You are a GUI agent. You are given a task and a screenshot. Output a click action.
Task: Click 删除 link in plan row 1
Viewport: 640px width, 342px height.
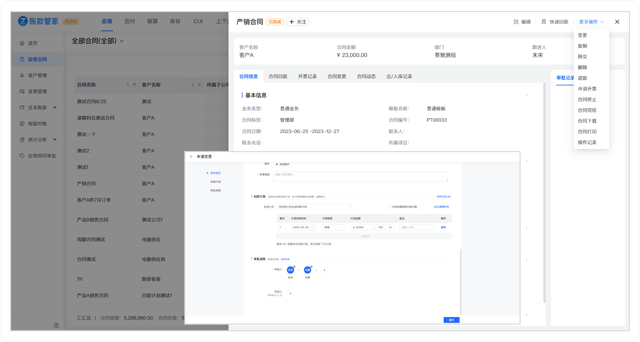point(443,227)
